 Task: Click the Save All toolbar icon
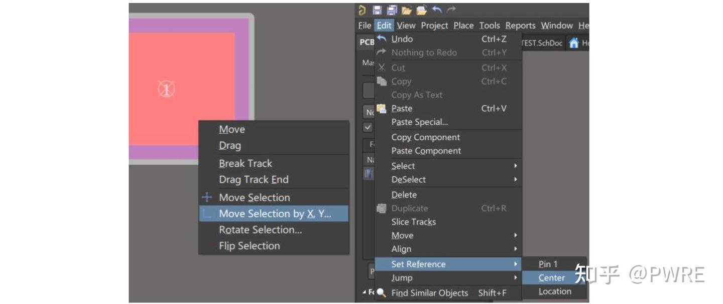(x=392, y=10)
